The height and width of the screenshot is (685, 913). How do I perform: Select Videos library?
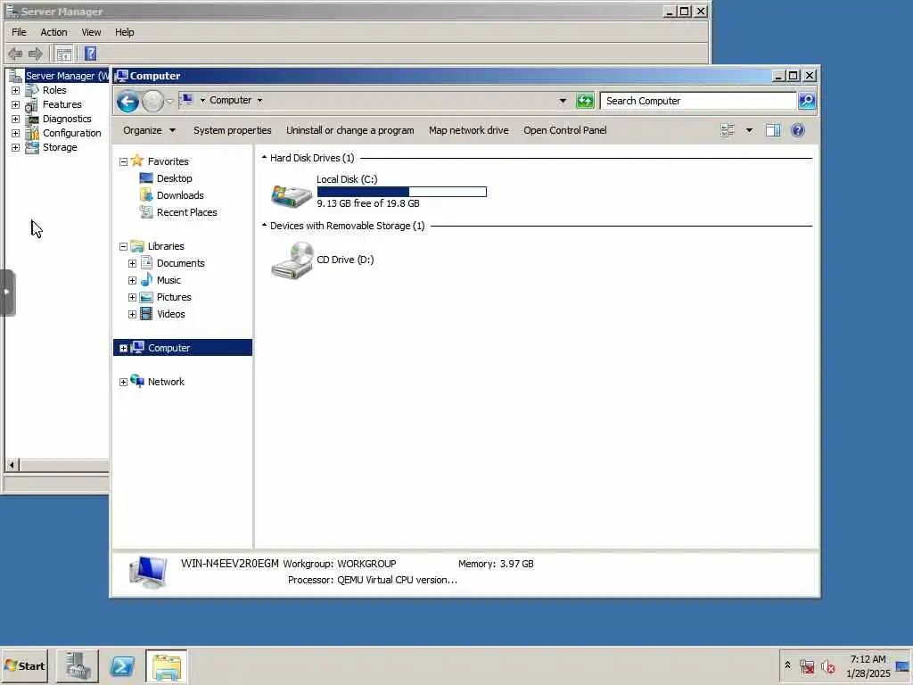170,314
